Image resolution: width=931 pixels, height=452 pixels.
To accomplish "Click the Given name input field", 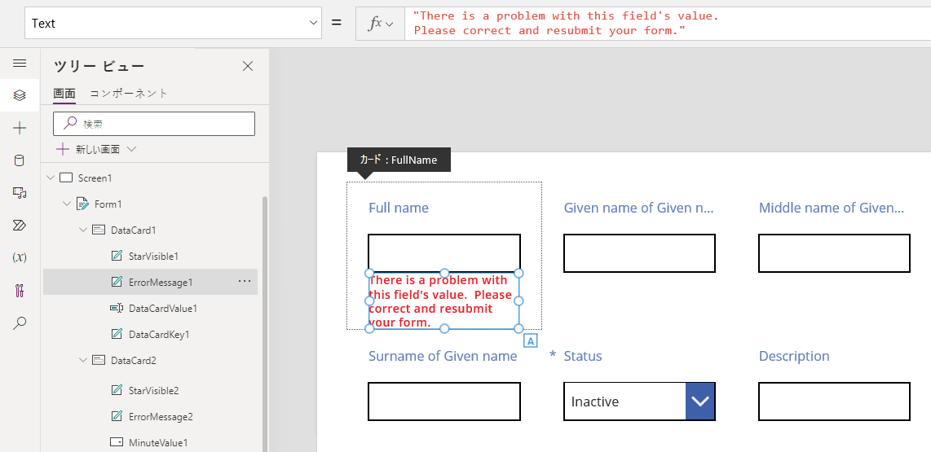I will pyautogui.click(x=639, y=253).
